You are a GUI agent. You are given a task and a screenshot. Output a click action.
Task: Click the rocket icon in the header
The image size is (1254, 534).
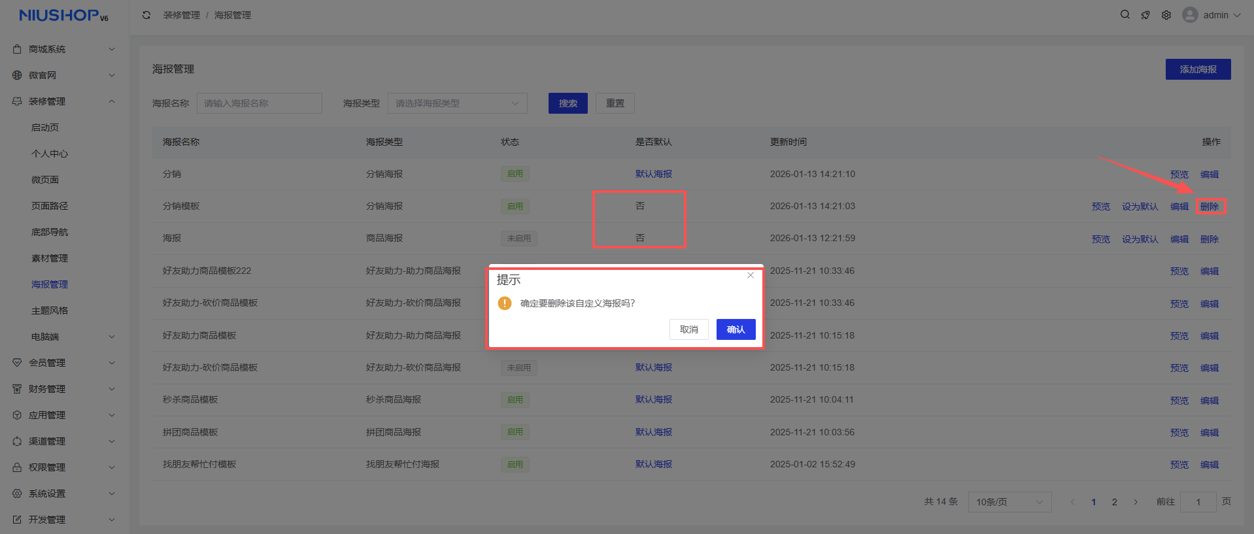1145,15
